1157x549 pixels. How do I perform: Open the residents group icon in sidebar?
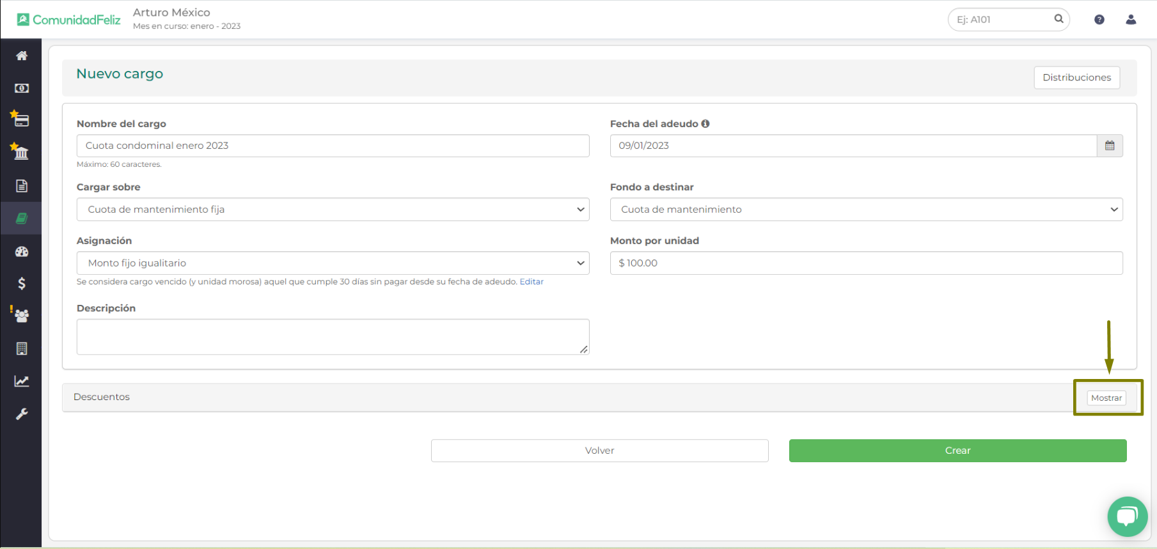point(22,316)
